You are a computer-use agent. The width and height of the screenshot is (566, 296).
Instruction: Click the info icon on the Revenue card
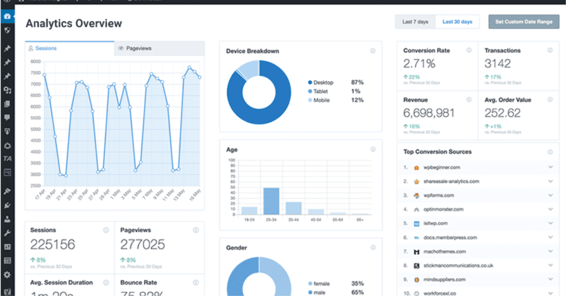[x=469, y=100]
